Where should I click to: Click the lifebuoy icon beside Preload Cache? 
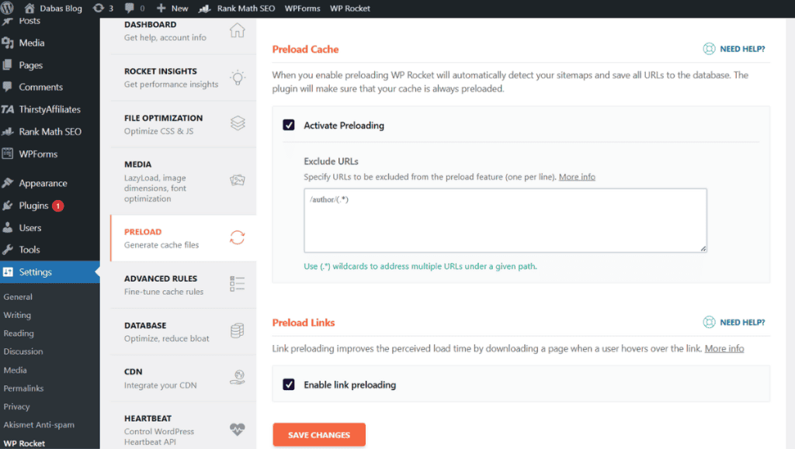(709, 49)
